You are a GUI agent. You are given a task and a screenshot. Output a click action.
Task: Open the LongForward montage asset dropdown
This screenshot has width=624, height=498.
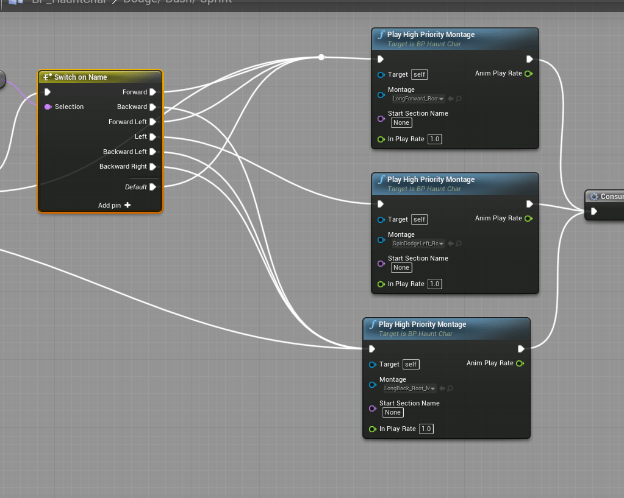[x=418, y=99]
